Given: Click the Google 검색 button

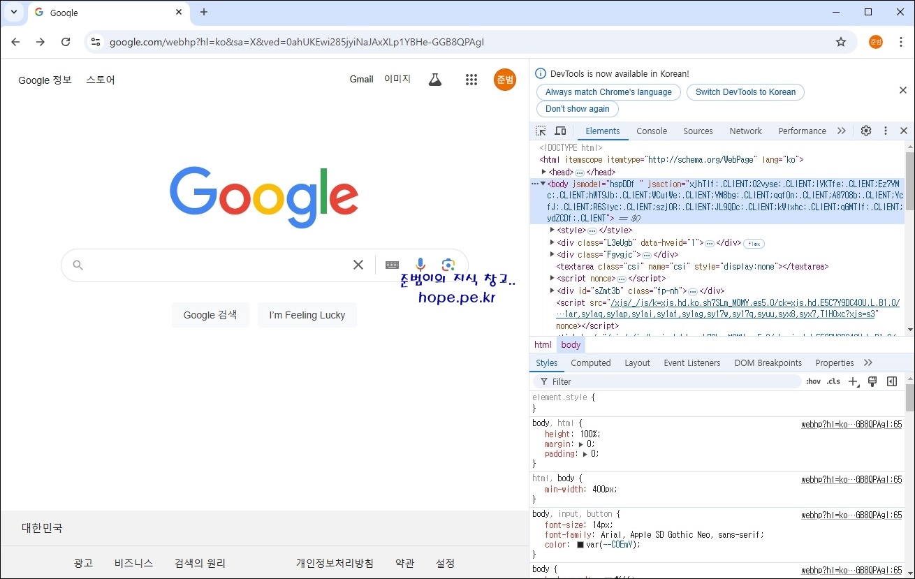Looking at the screenshot, I should (210, 315).
